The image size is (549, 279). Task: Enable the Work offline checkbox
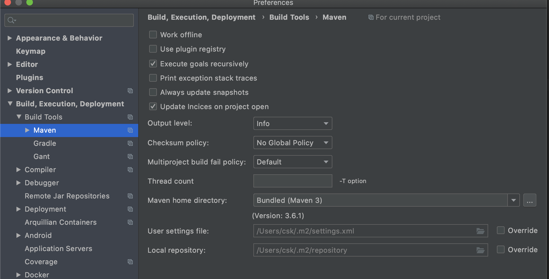[x=153, y=35]
